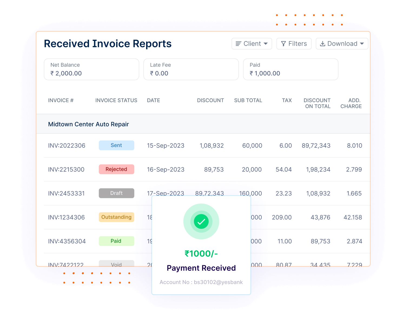
Task: Select the Late Fee summary card
Action: pyautogui.click(x=191, y=69)
